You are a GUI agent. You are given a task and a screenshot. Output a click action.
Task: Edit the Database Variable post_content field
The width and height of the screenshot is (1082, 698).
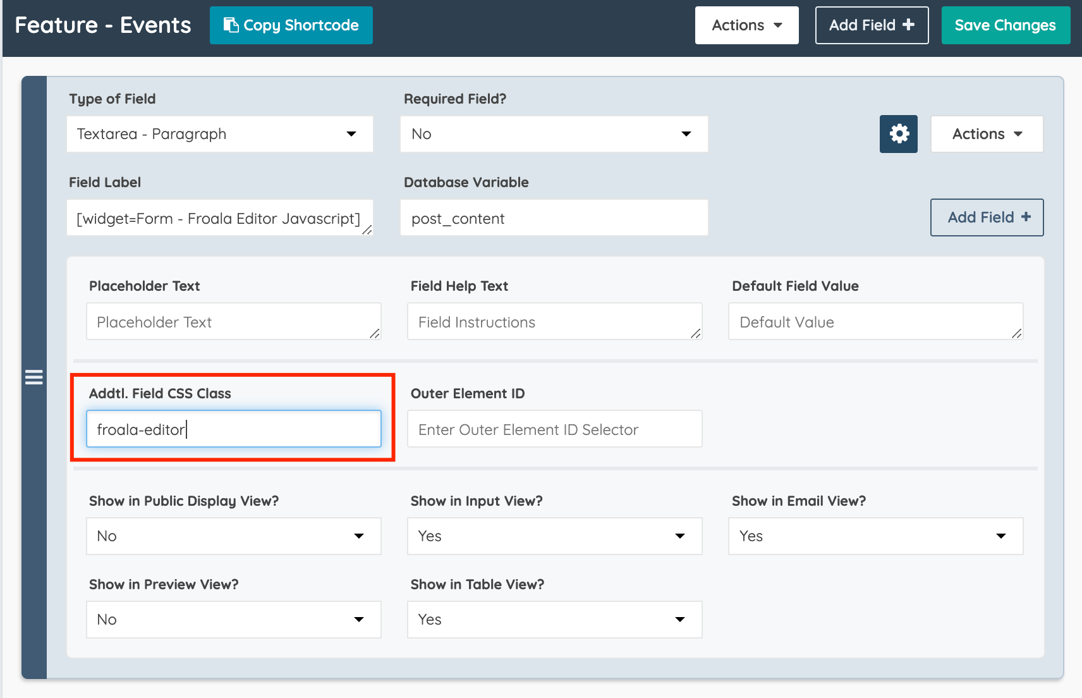pyautogui.click(x=553, y=217)
